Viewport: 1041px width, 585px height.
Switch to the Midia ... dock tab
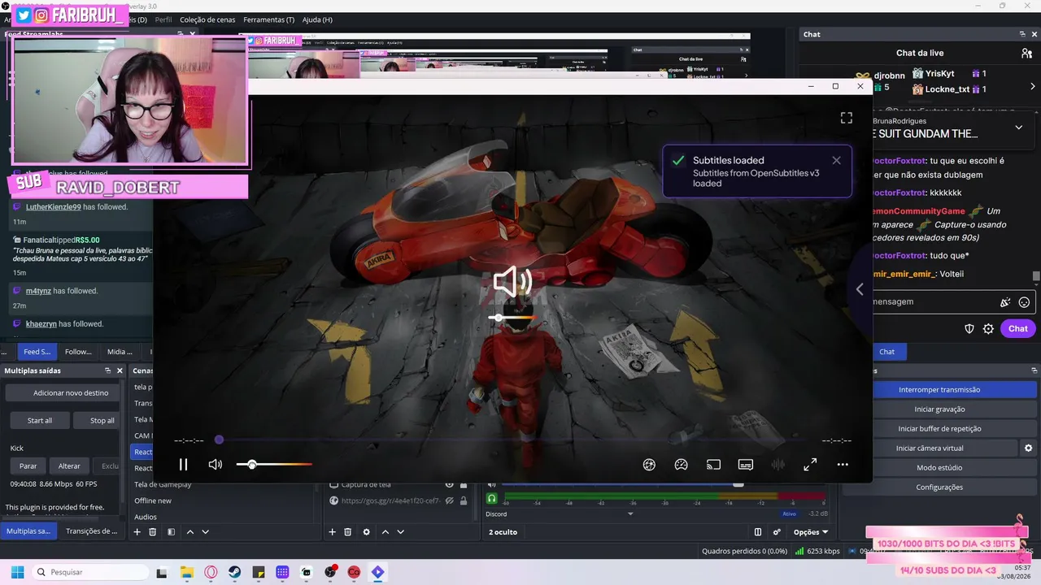point(120,352)
